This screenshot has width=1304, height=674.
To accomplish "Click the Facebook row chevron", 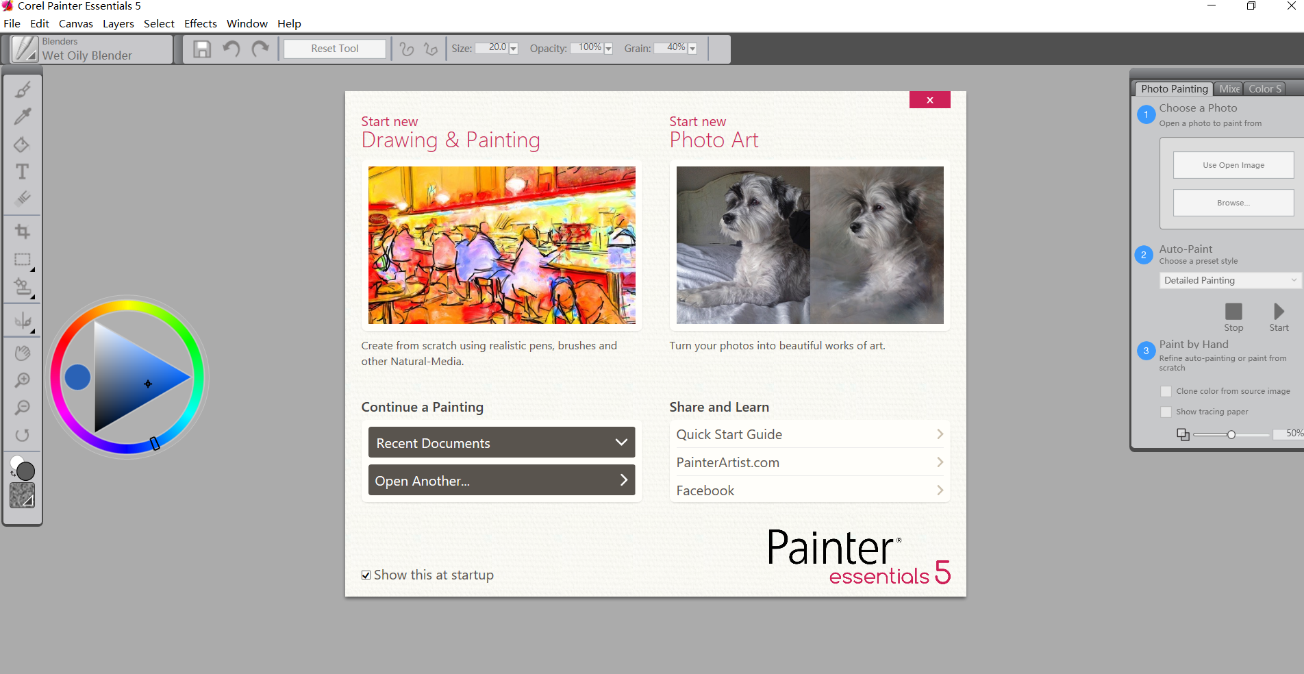I will pyautogui.click(x=940, y=490).
